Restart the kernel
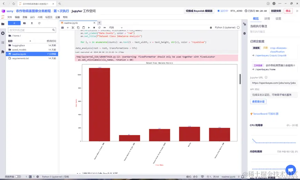 point(99,28)
